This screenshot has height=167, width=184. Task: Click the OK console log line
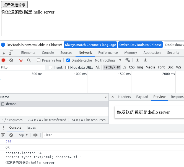click(7, 147)
